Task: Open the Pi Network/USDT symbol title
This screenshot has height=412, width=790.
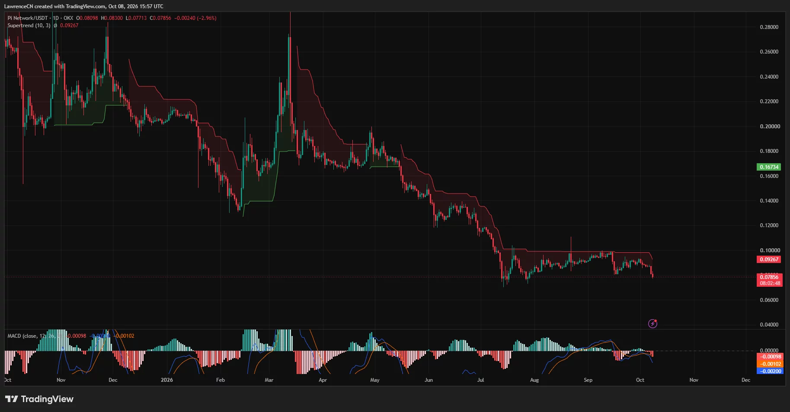Action: pos(28,18)
